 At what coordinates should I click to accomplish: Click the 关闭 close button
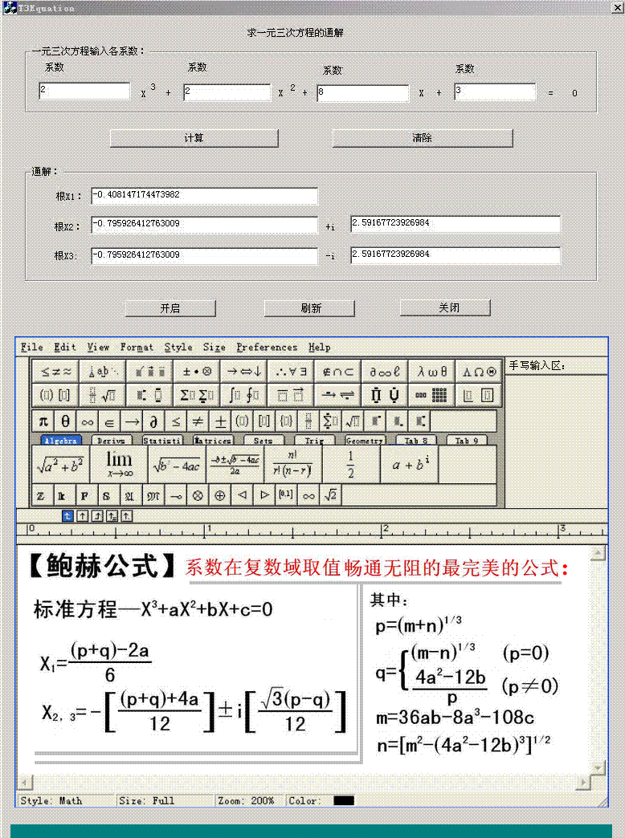[445, 308]
